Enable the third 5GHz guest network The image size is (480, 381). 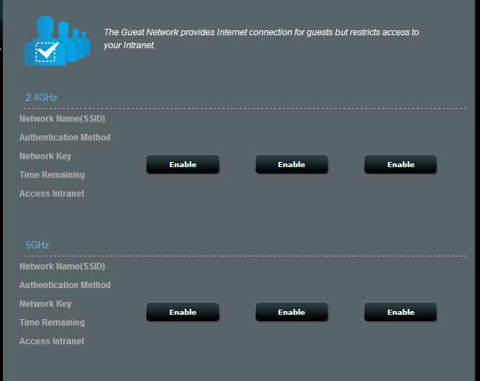[x=400, y=312]
